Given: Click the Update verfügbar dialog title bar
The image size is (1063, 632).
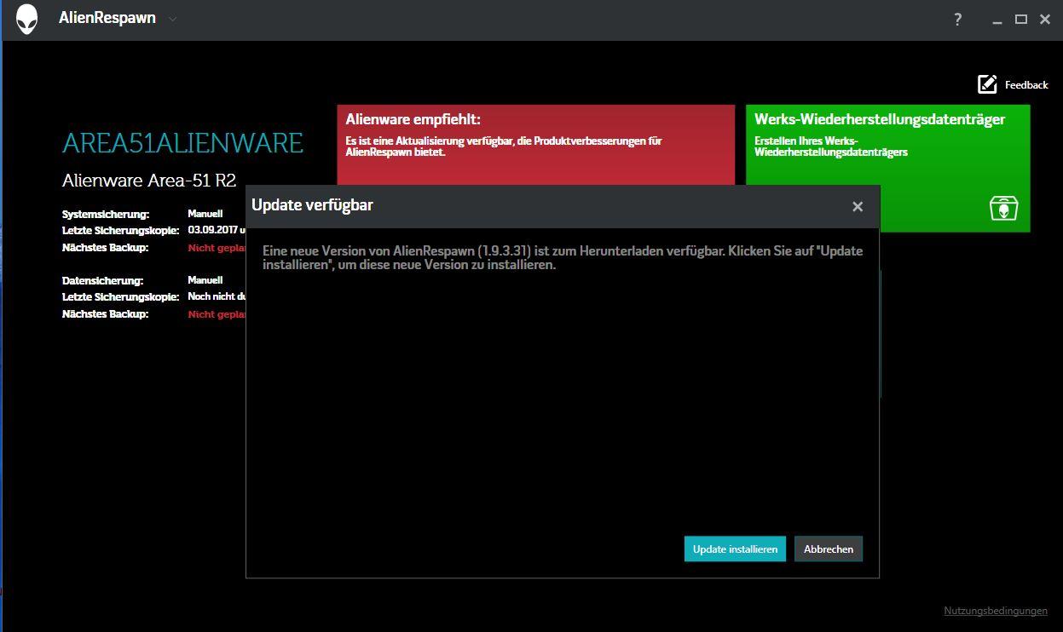Looking at the screenshot, I should tap(546, 206).
